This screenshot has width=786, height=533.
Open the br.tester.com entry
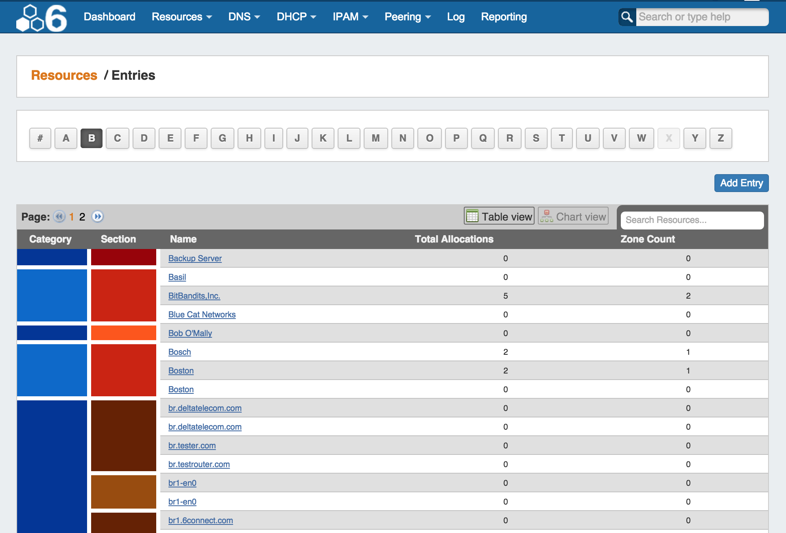tap(192, 446)
